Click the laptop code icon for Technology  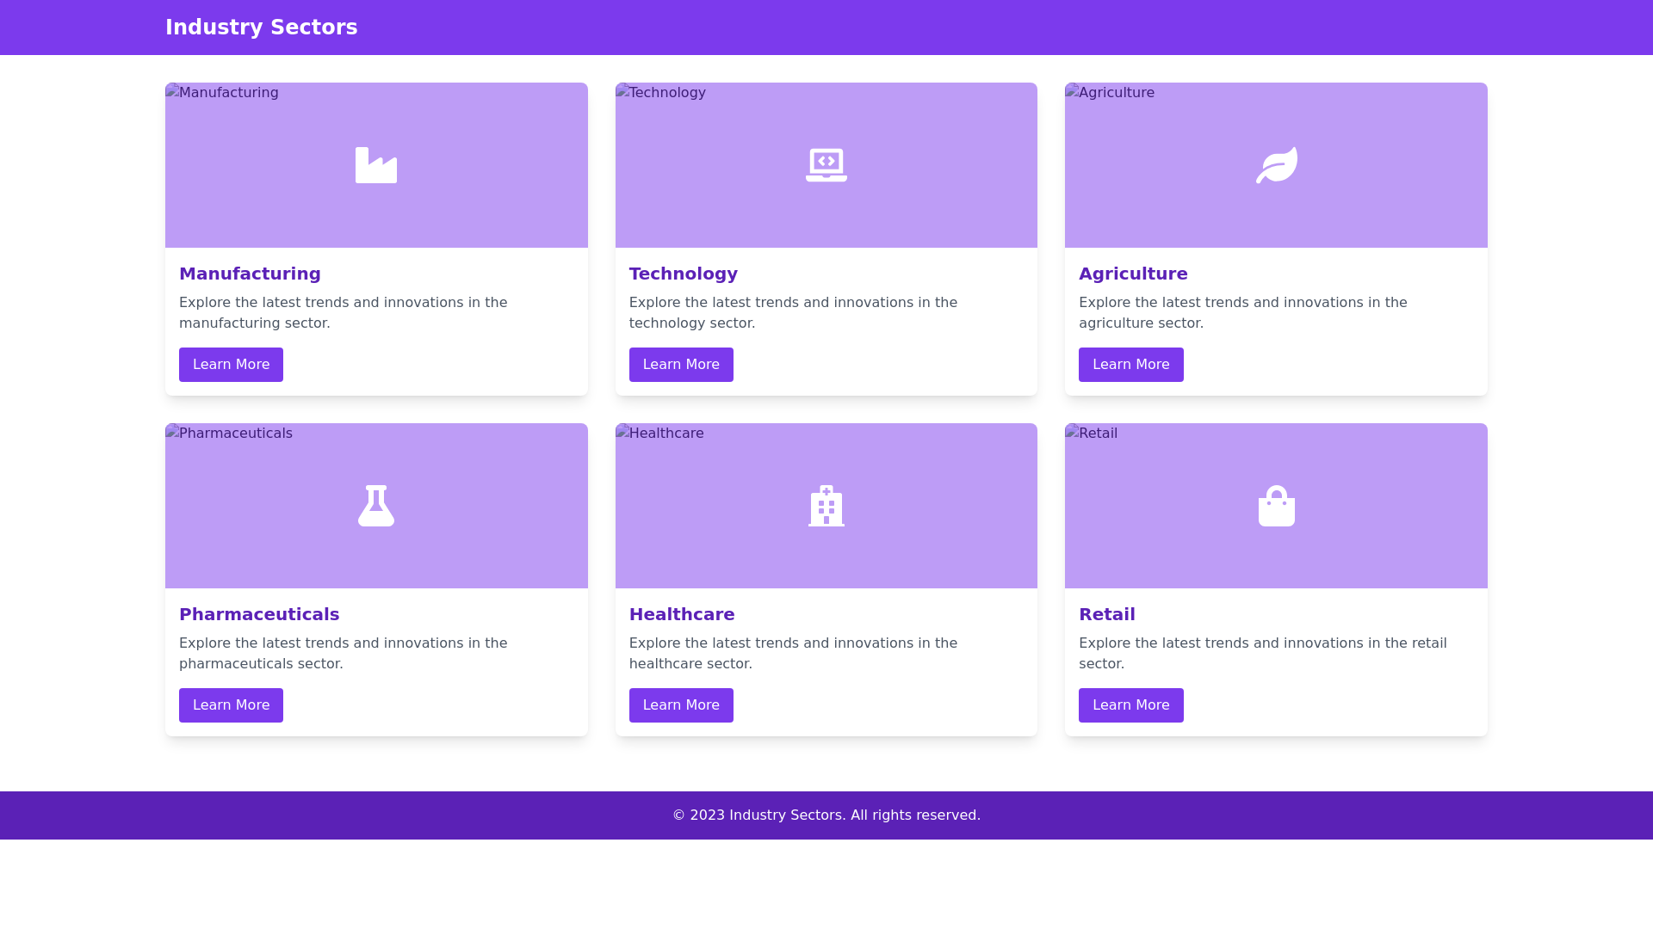tap(826, 165)
